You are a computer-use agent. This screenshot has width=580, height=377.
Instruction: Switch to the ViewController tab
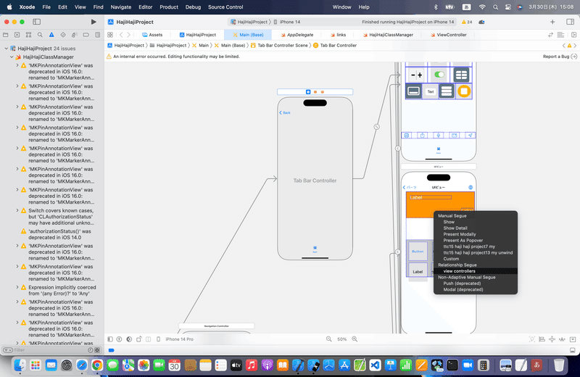(448, 35)
